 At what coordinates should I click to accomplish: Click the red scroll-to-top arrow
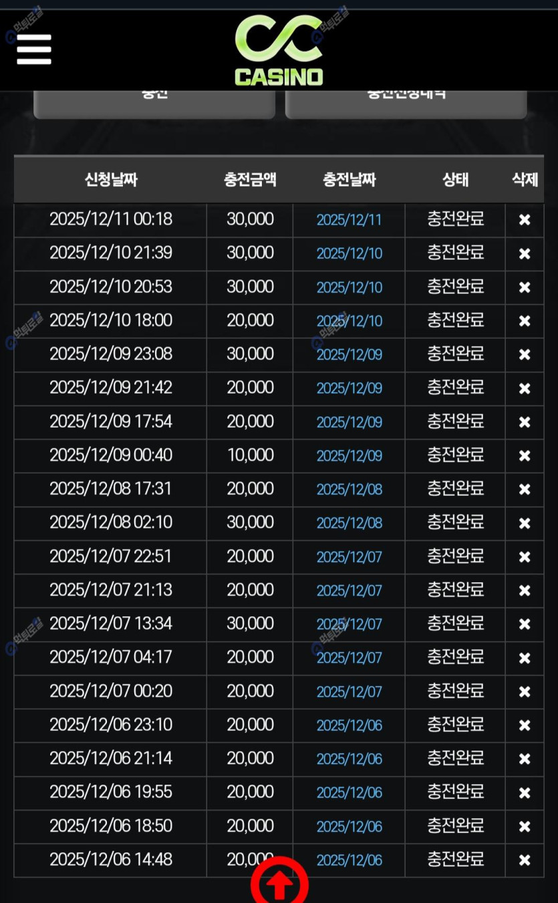tap(279, 884)
